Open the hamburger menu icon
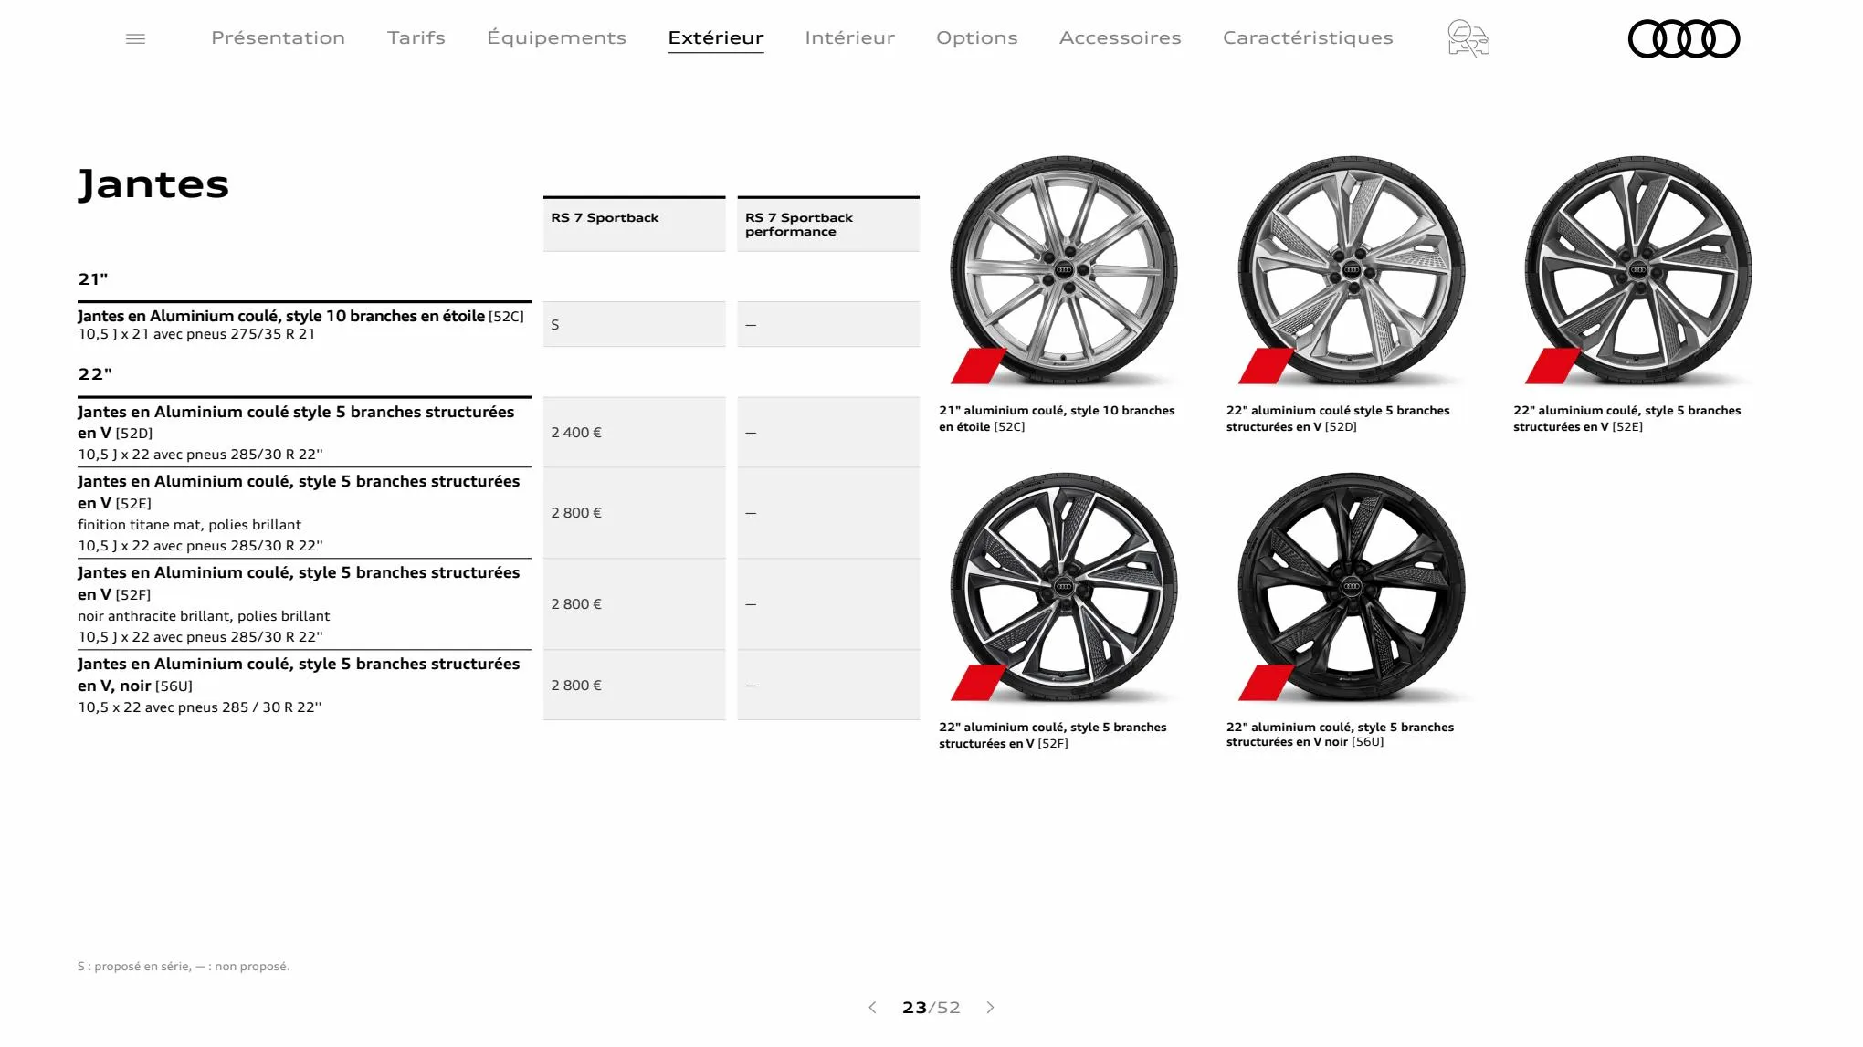 (135, 38)
